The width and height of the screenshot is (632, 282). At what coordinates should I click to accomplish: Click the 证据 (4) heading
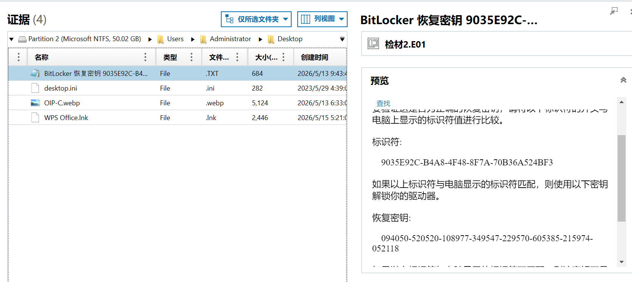click(x=27, y=19)
